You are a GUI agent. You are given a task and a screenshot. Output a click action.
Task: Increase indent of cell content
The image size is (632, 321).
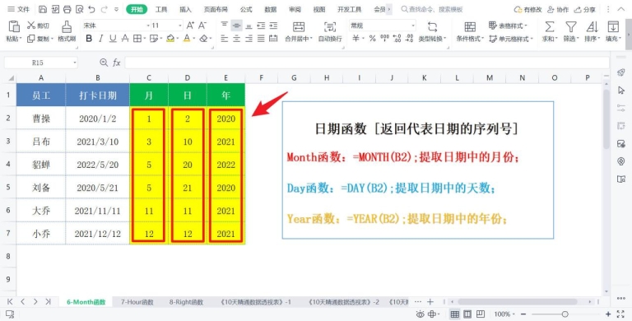[273, 26]
